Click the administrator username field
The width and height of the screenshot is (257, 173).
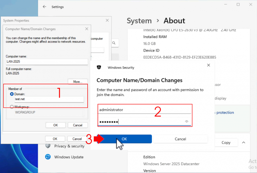(x=145, y=110)
